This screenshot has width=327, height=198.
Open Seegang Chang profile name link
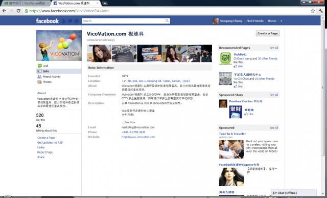pos(231,21)
